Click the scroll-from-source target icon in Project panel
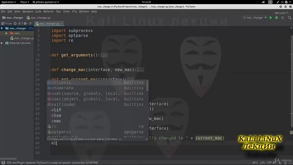Screen dimensions: 293x165 tap(15, 23)
